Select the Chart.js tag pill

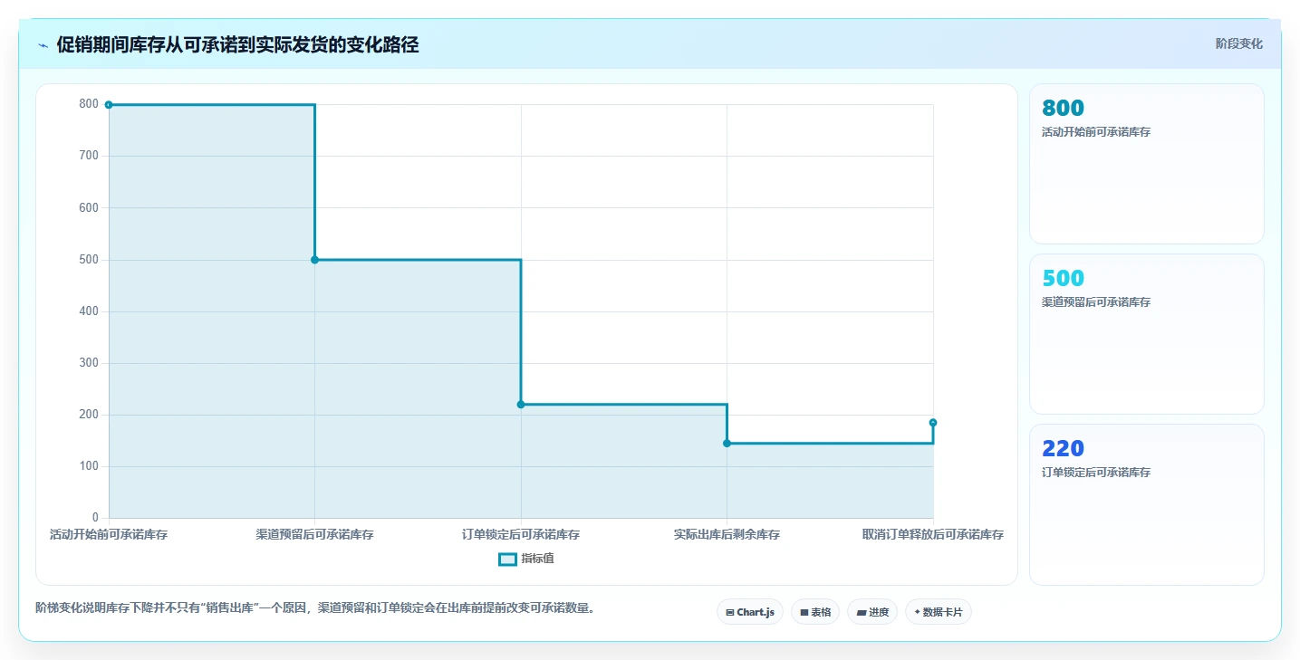(x=750, y=612)
